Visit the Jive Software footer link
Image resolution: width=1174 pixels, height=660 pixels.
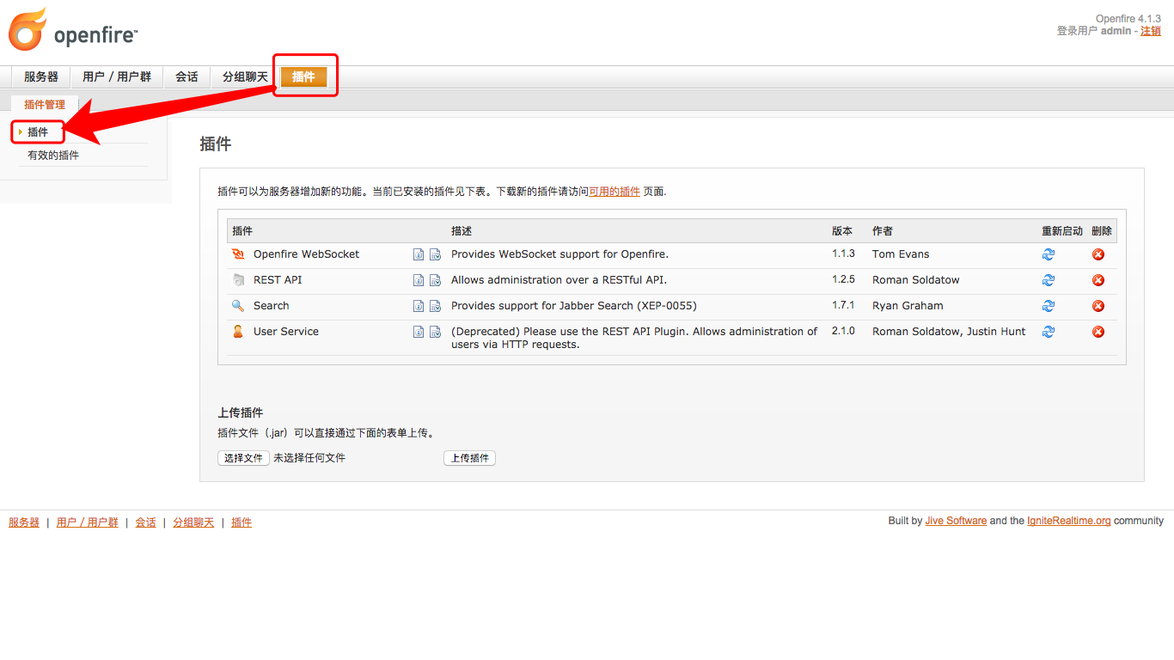[x=956, y=521]
